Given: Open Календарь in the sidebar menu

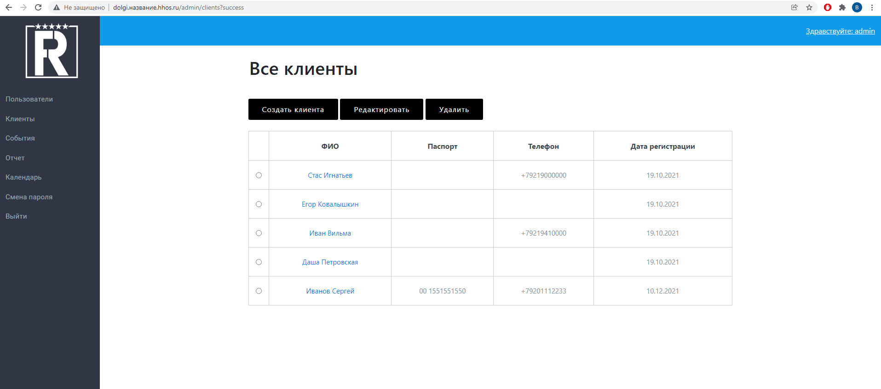Looking at the screenshot, I should [x=23, y=177].
